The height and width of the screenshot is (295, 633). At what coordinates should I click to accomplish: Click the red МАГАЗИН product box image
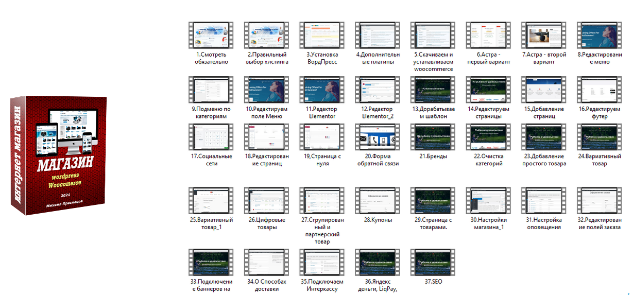(57, 154)
